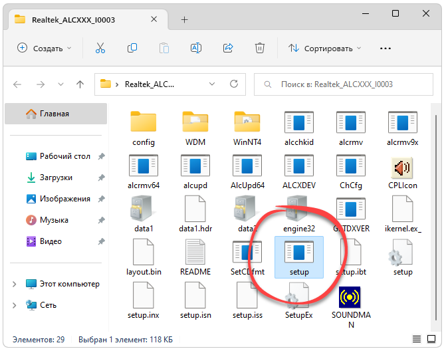Select the ikernel.ex_ file
This screenshot has width=444, height=351.
(x=403, y=215)
